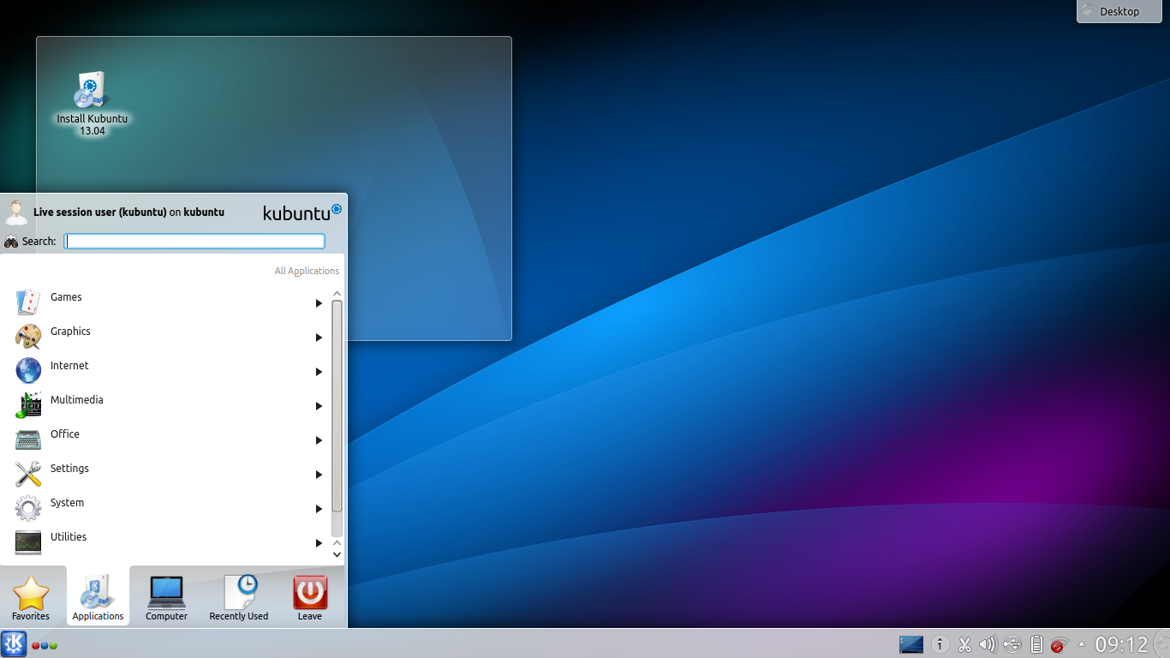The height and width of the screenshot is (658, 1170).
Task: Click the Settings tools icon
Action: click(28, 474)
